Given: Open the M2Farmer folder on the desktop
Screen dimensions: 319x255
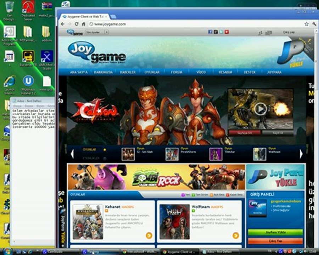Looking at the screenshot, I should point(28,34).
